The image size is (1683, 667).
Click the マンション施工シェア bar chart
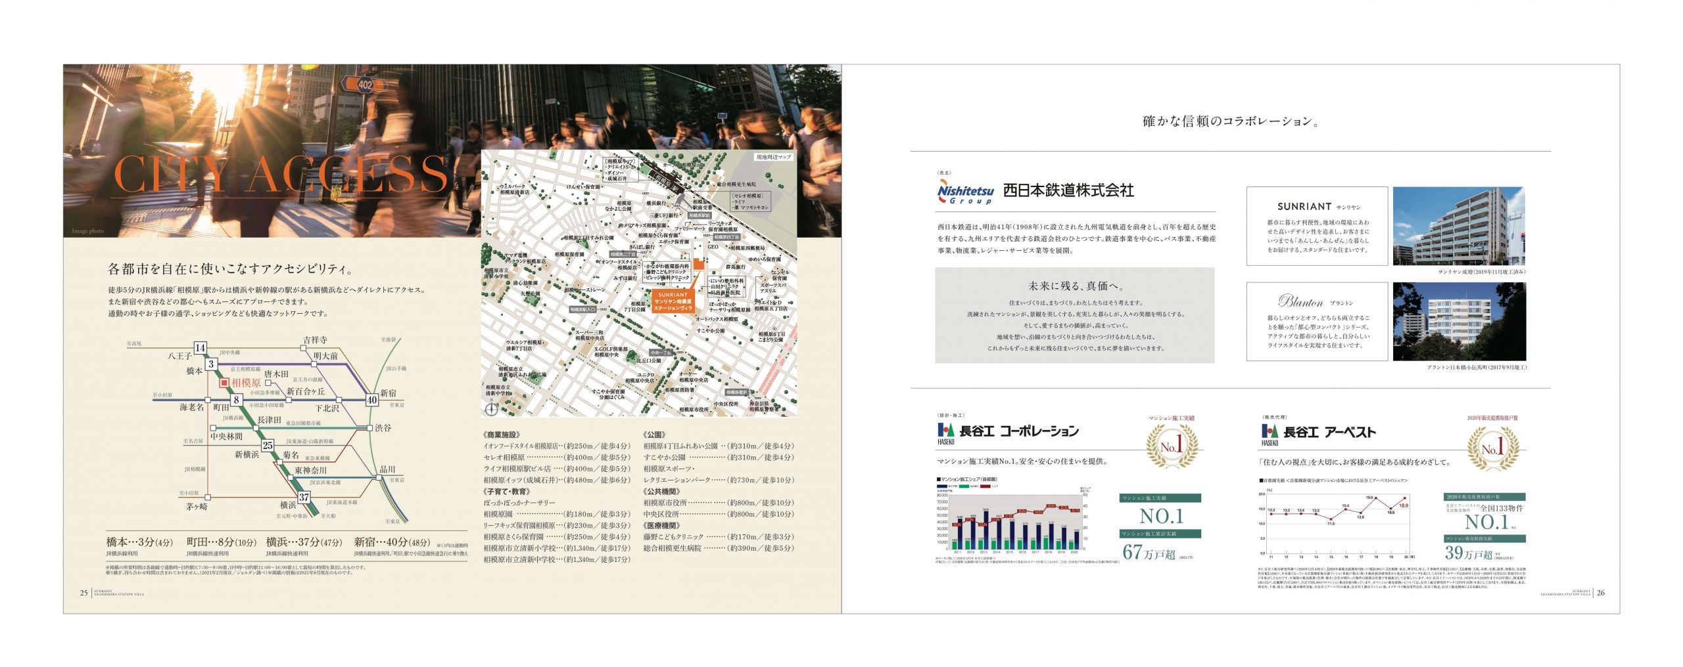coord(1013,521)
